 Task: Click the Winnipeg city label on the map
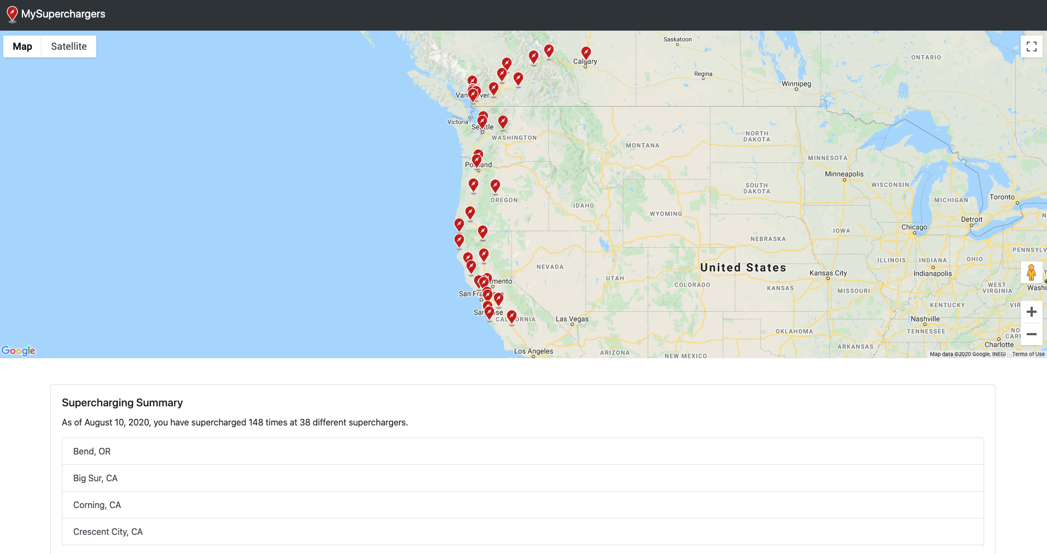pyautogui.click(x=796, y=84)
